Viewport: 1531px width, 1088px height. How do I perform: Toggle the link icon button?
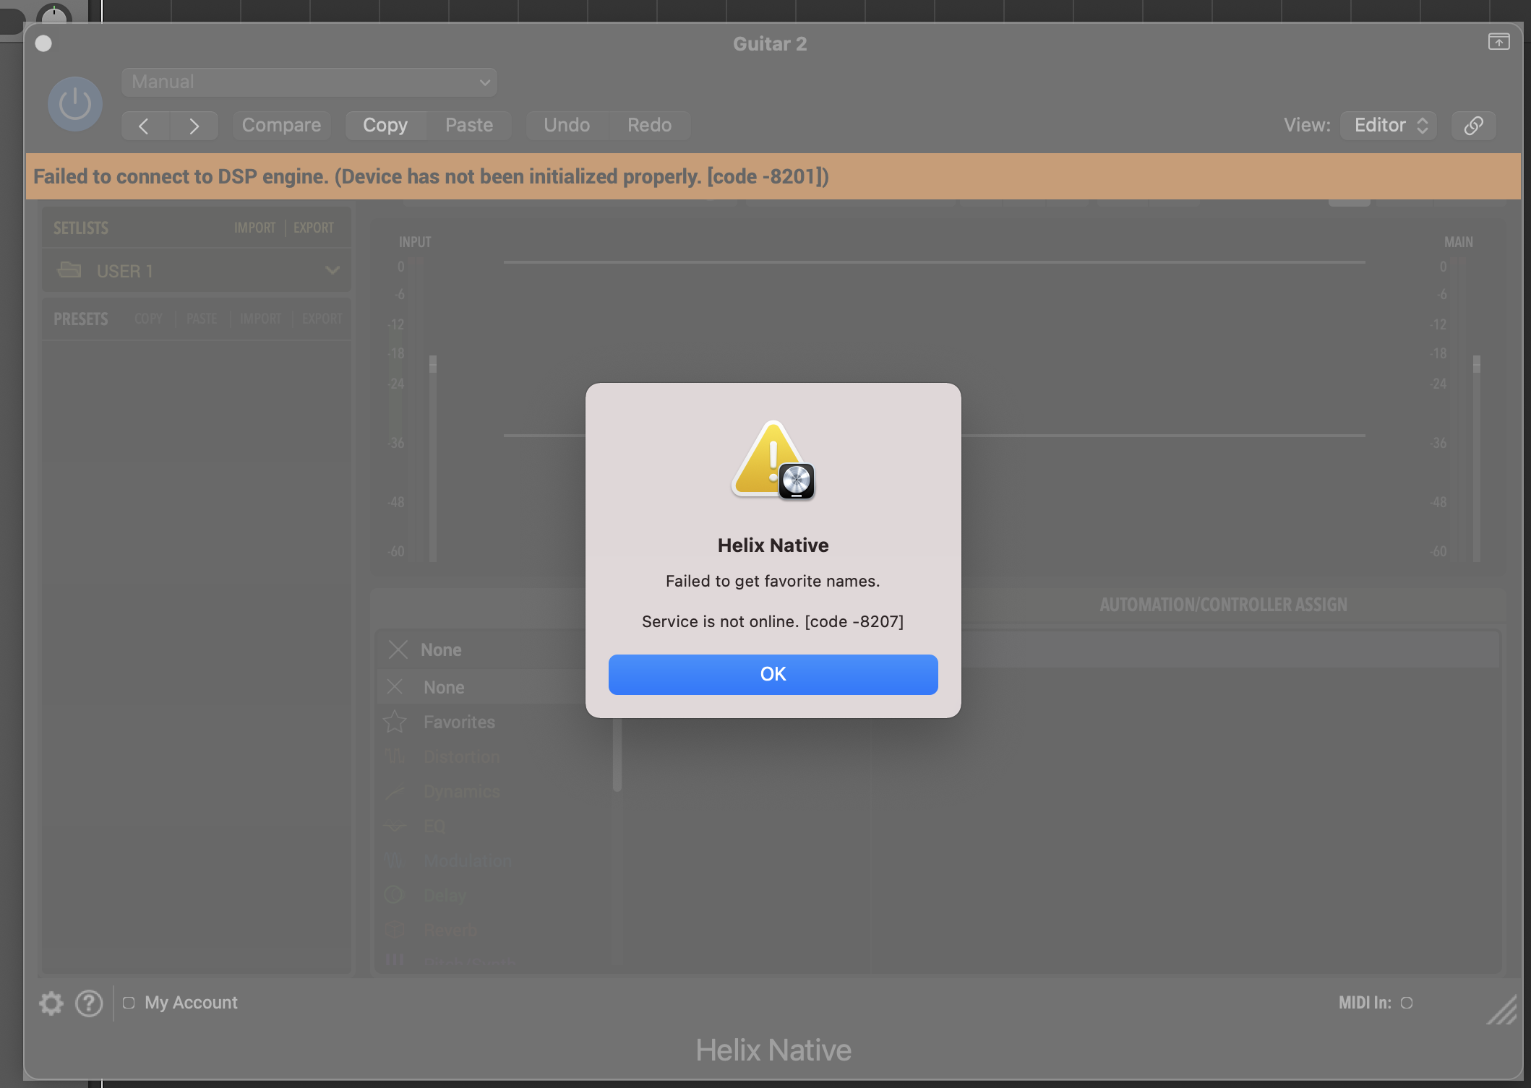coord(1473,126)
